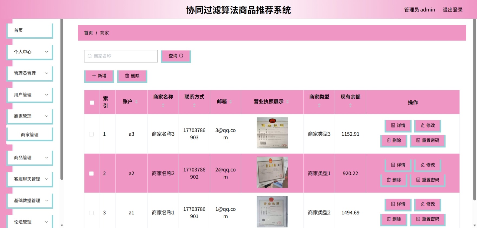The image size is (477, 228).
Task: Collapse the 商家管理 parent sidebar menu
Action: [x=29, y=116]
